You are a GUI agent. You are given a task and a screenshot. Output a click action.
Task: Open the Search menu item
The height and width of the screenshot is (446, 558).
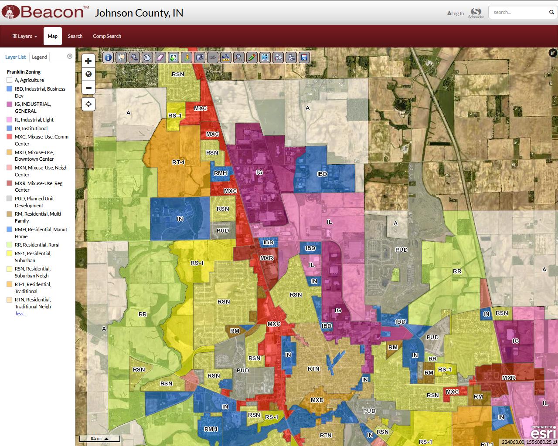click(x=75, y=36)
